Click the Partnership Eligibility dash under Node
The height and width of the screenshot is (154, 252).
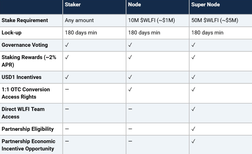click(x=130, y=129)
